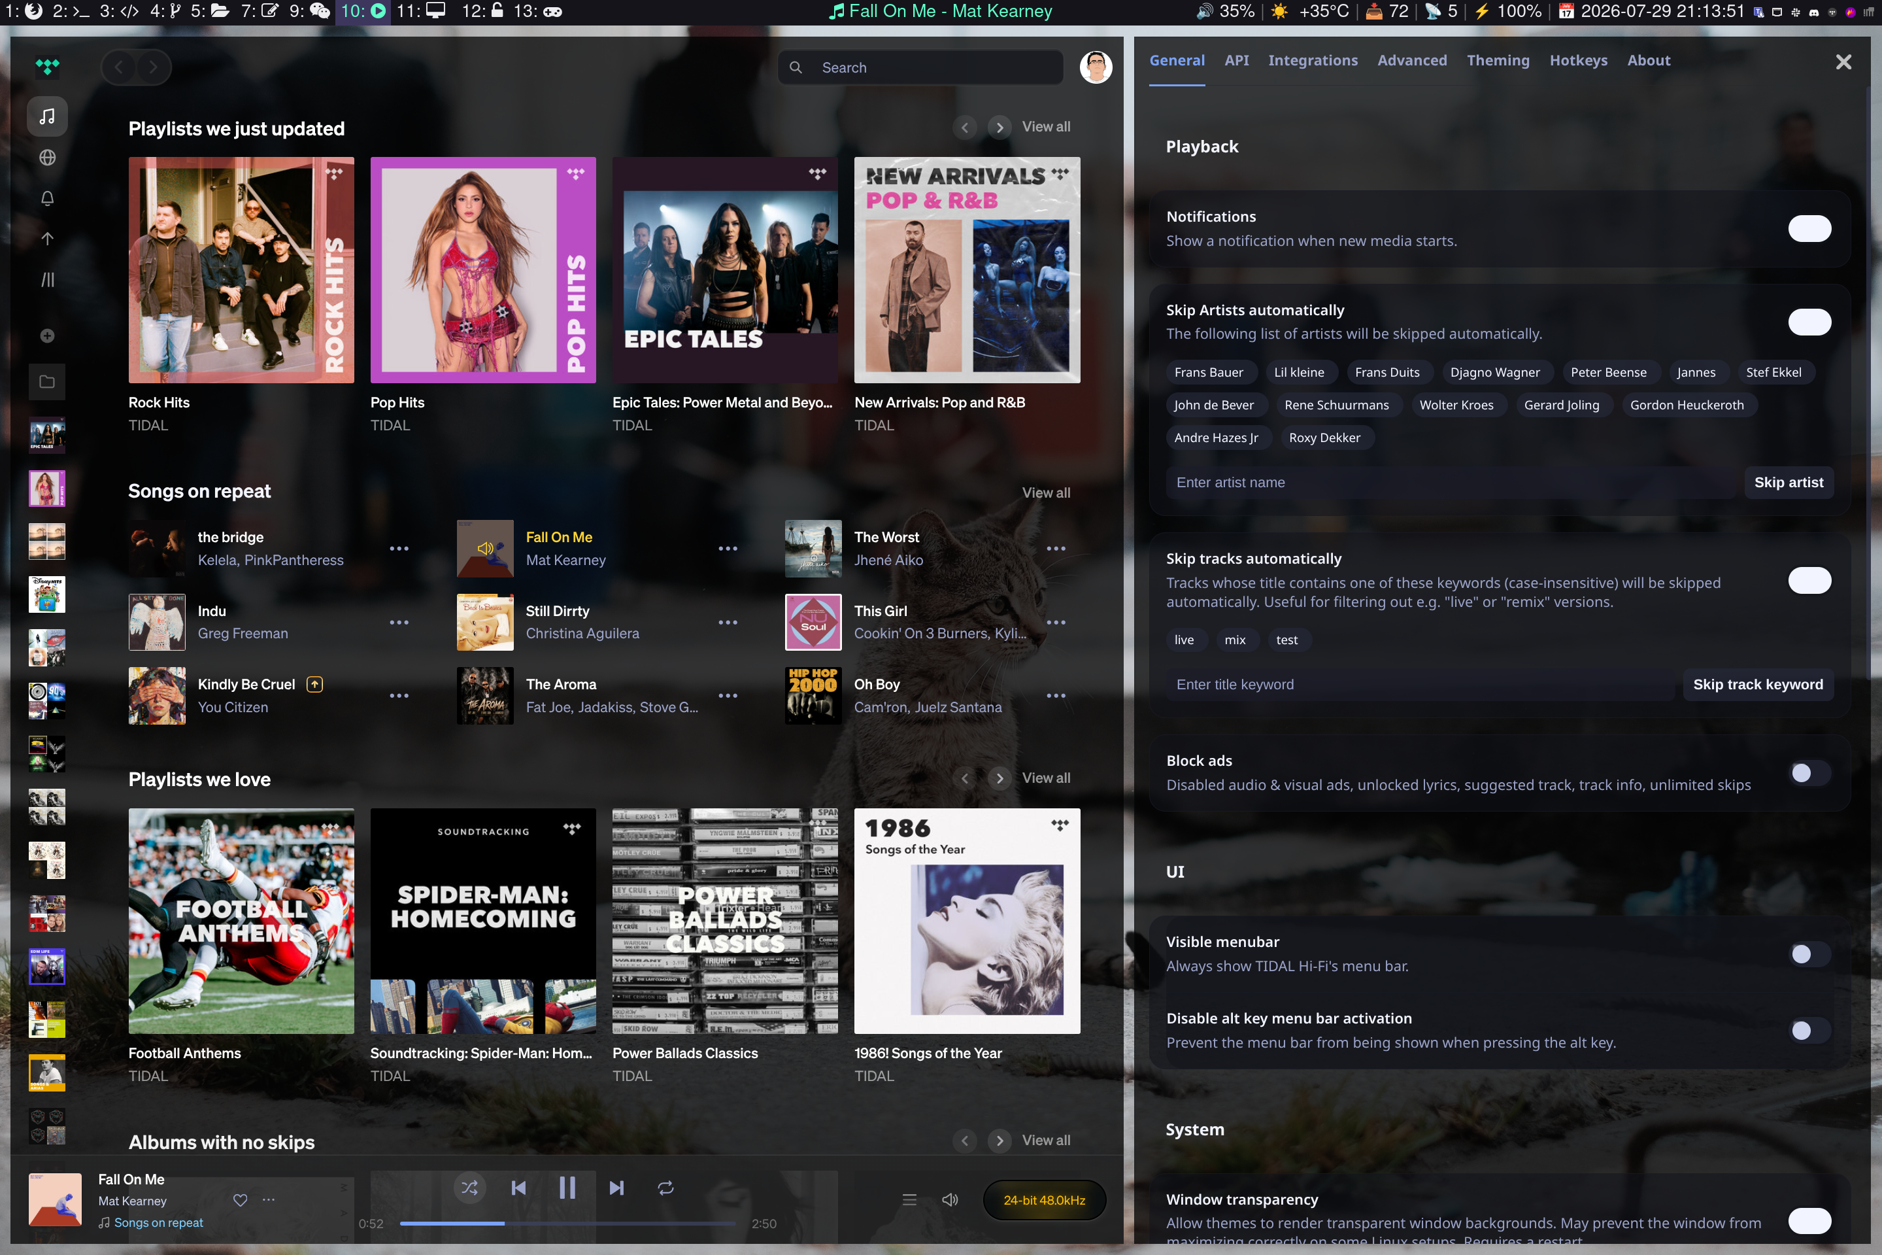1882x1255 pixels.
Task: Click the Skip artist button
Action: 1789,483
